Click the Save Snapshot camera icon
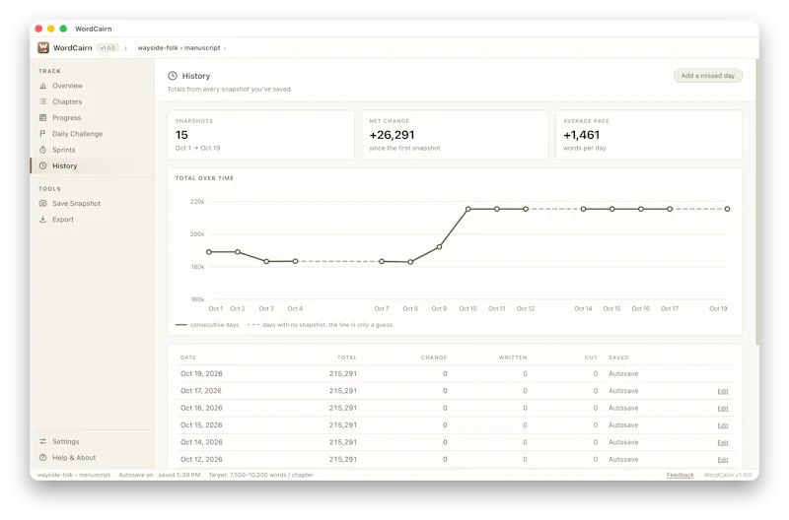This screenshot has height=520, width=789. pos(42,204)
